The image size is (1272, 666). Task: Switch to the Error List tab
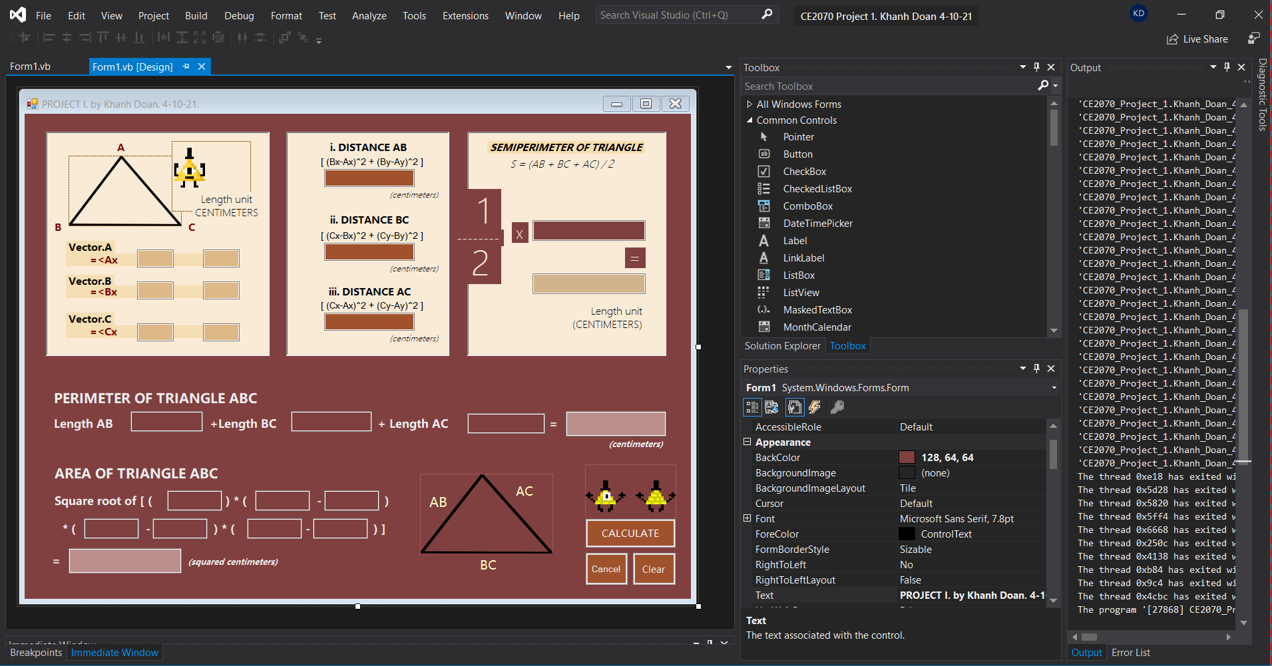pyautogui.click(x=1131, y=653)
